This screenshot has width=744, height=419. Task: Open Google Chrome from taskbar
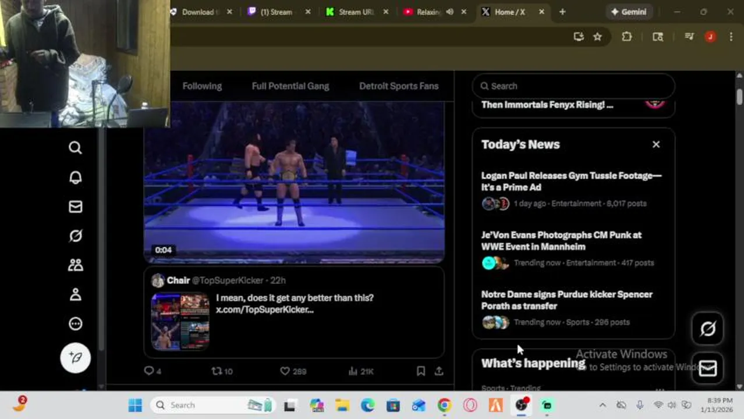(444, 405)
